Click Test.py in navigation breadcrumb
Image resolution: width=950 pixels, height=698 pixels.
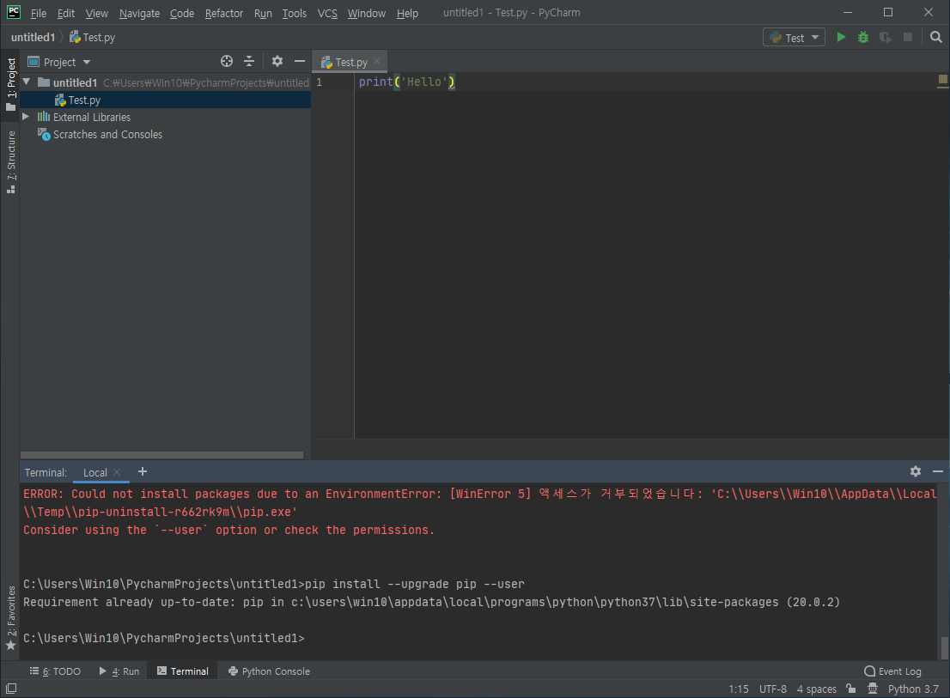coord(92,38)
